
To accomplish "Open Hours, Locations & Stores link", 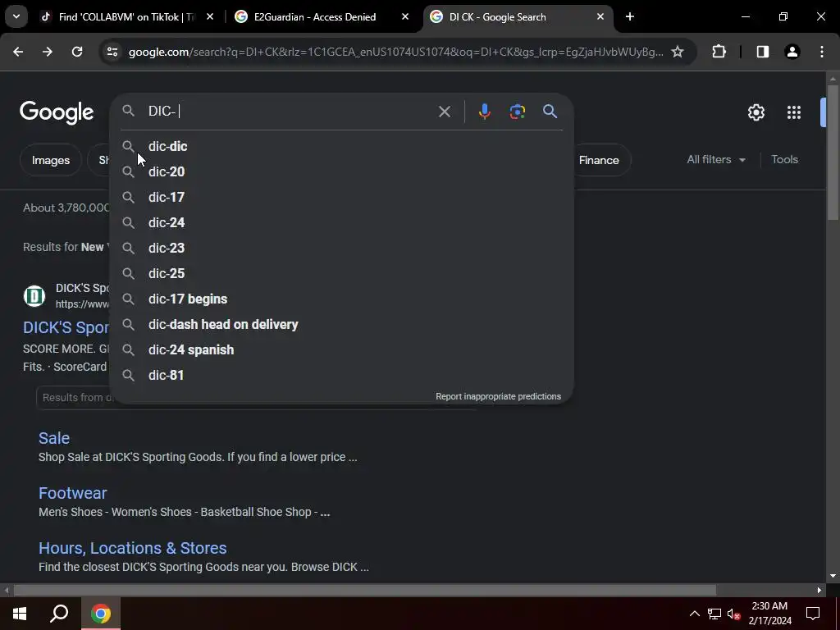I will point(133,548).
